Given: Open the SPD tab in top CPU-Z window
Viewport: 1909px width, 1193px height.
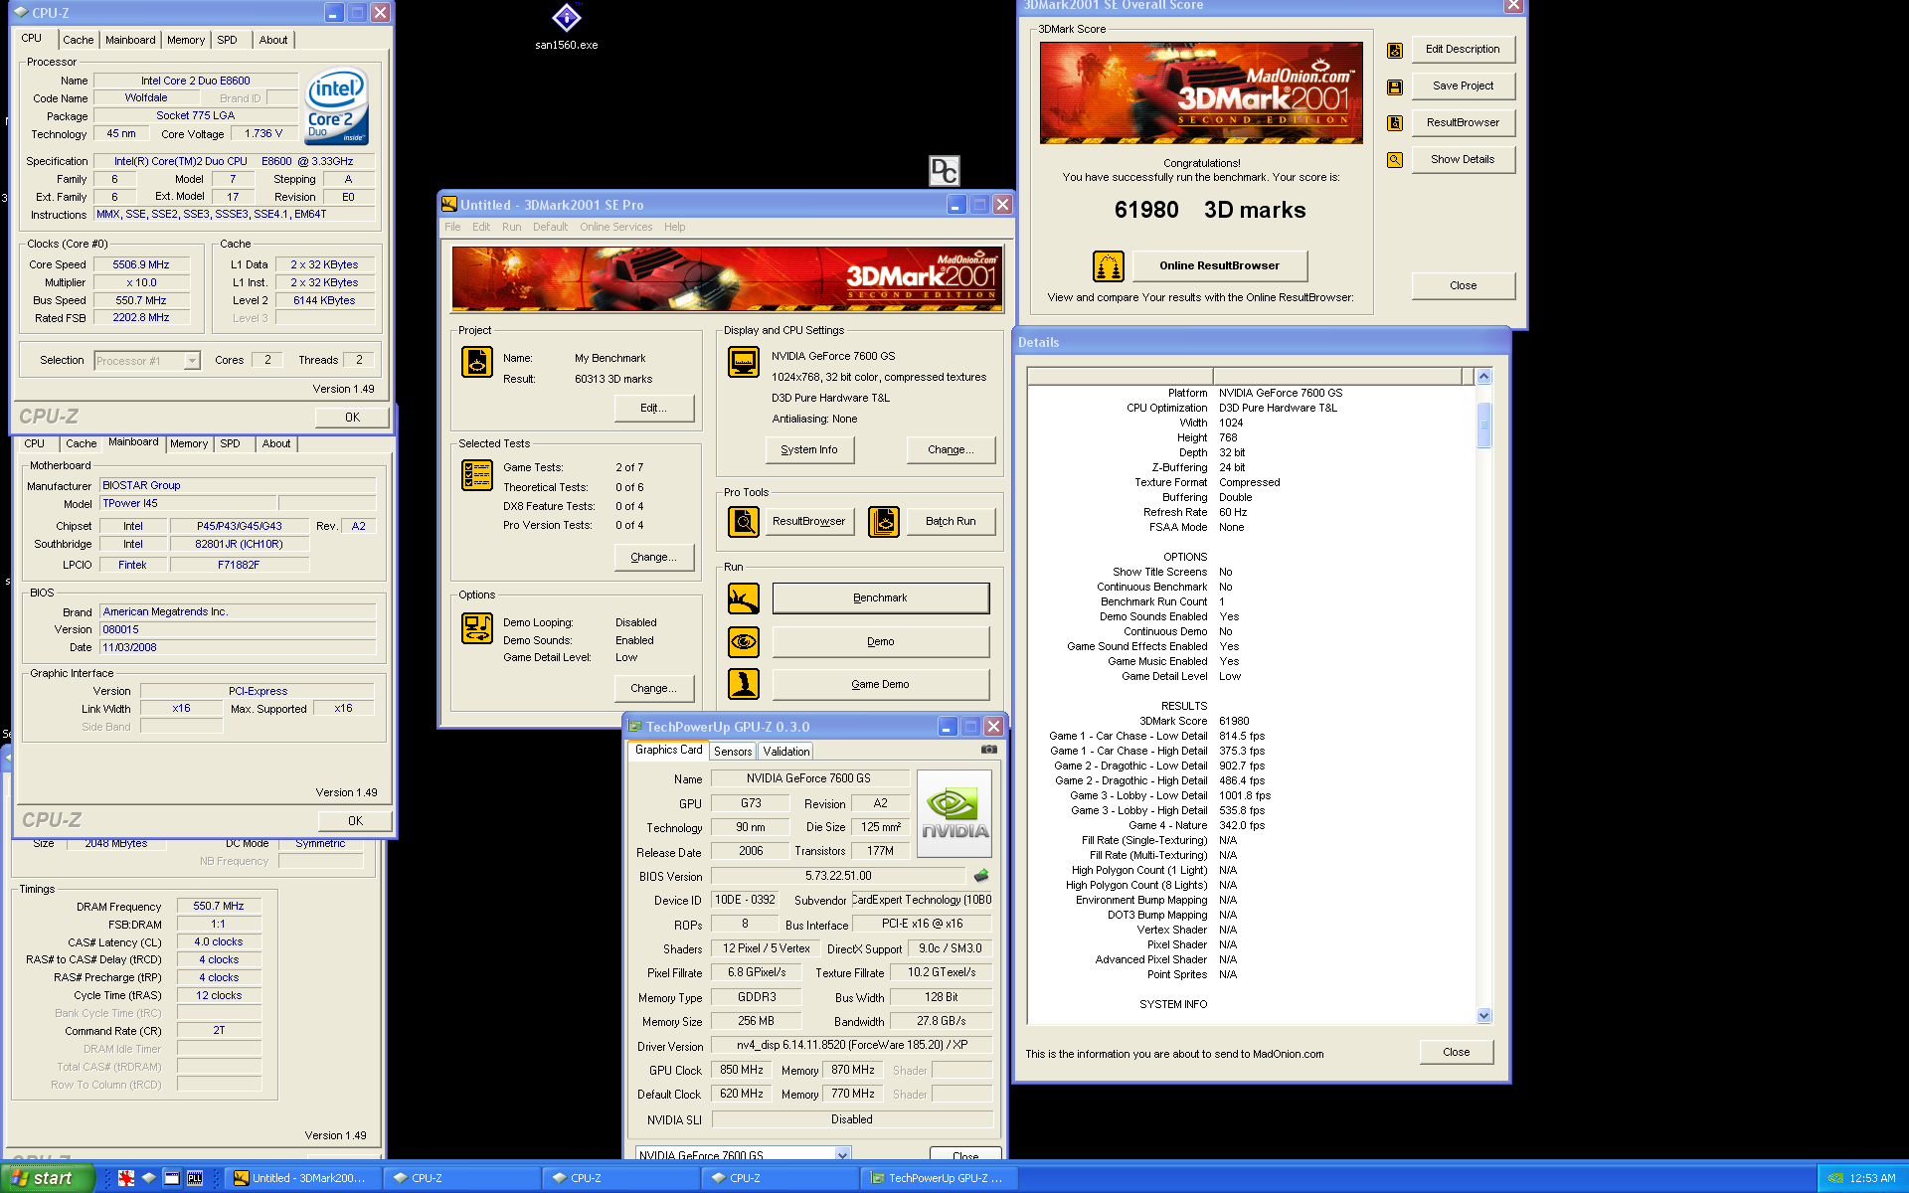Looking at the screenshot, I should (x=228, y=41).
